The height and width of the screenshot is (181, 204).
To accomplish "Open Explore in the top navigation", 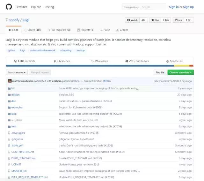I will [36, 7].
